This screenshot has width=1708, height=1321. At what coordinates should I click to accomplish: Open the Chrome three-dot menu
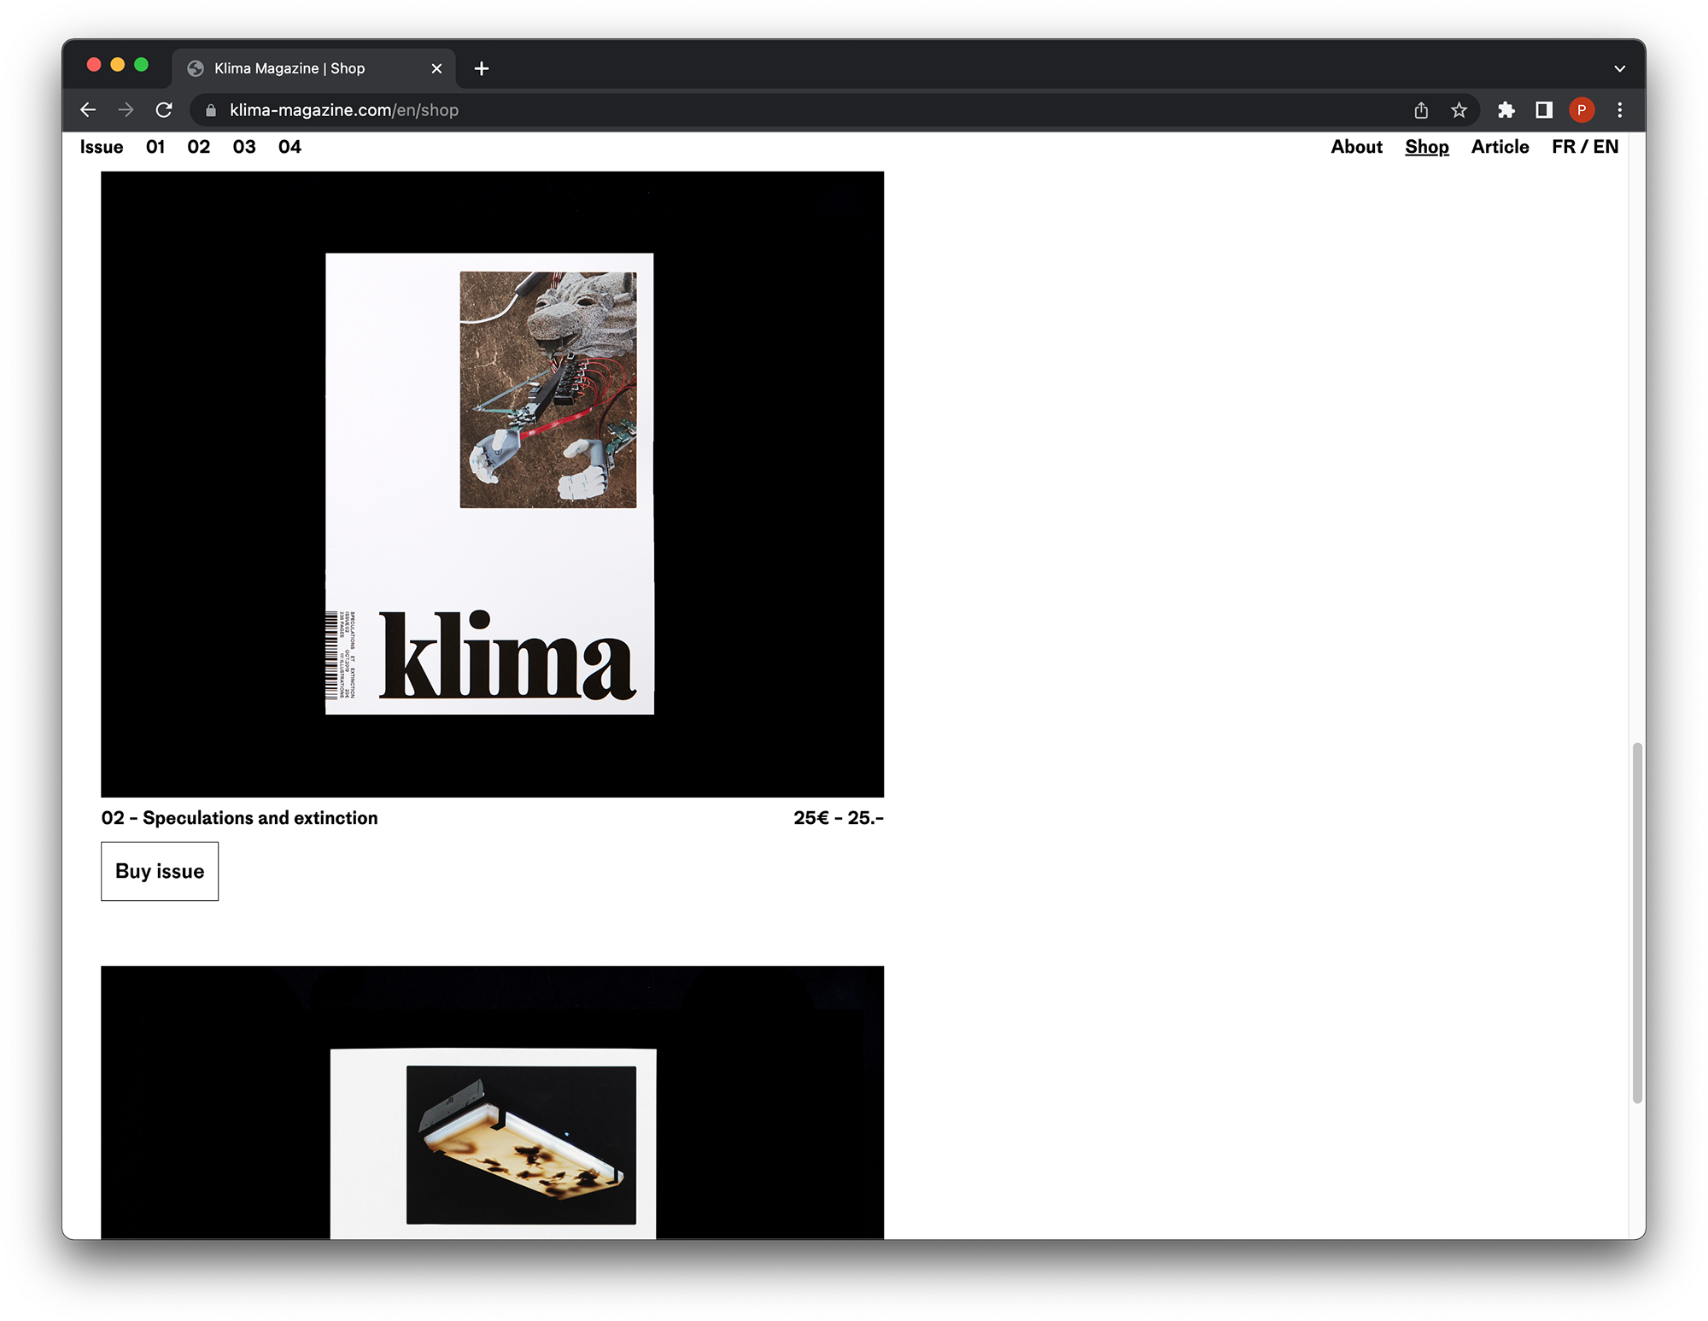[x=1619, y=110]
